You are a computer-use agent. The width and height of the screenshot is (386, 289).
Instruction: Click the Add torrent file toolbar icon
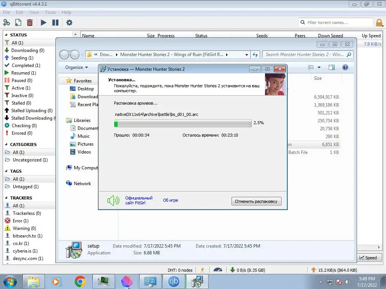click(18, 23)
